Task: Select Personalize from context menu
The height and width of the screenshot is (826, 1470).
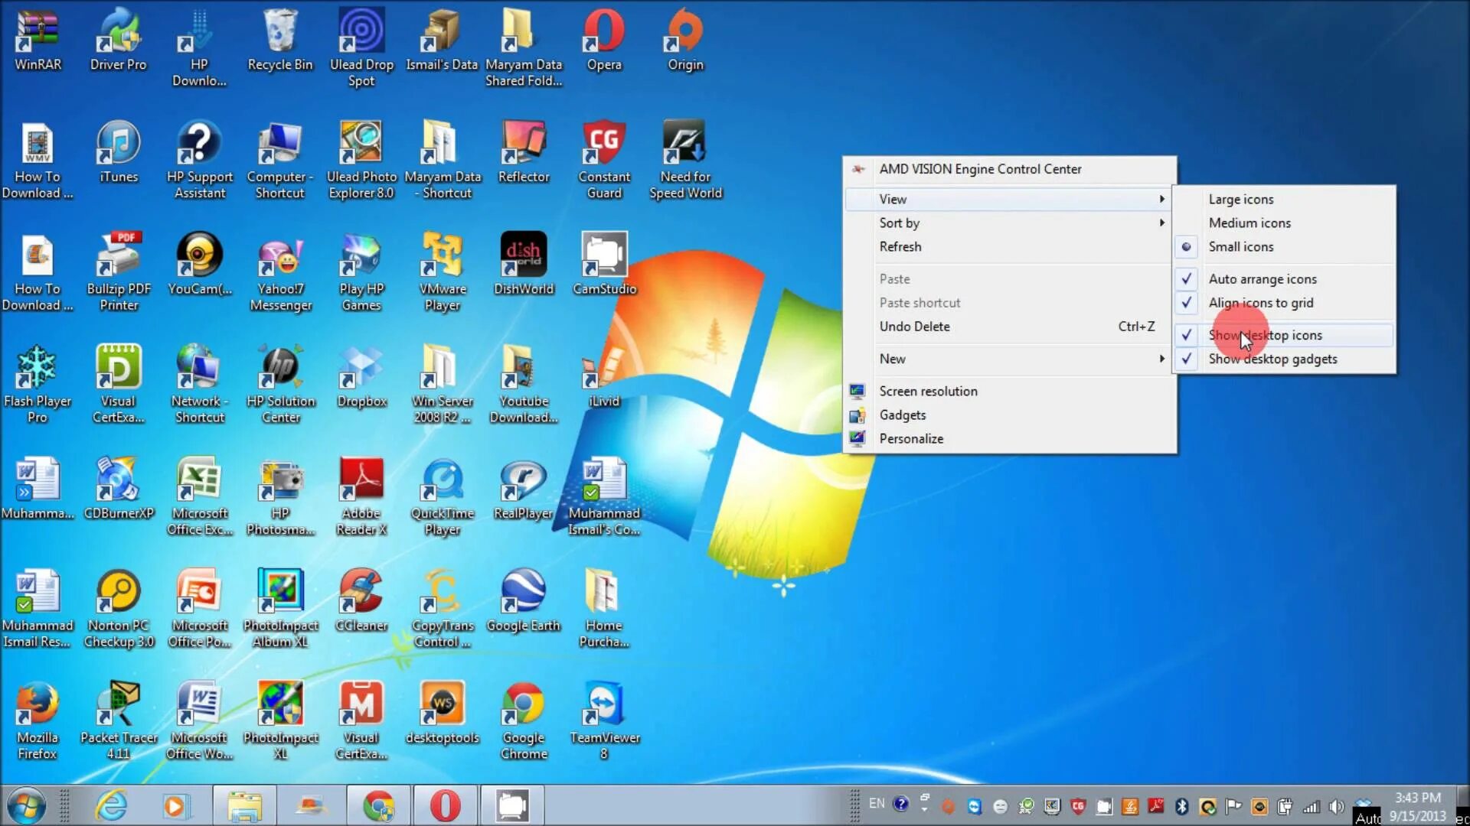Action: [910, 437]
